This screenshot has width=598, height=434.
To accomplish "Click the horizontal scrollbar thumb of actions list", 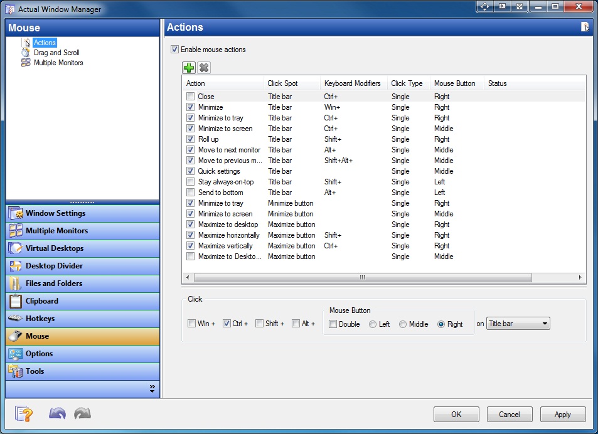I will click(363, 277).
